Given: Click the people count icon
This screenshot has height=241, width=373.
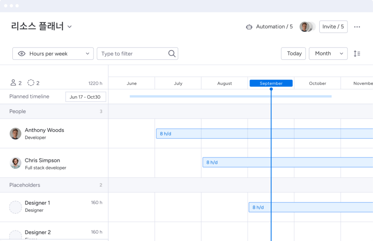Looking at the screenshot, I should coord(13,83).
